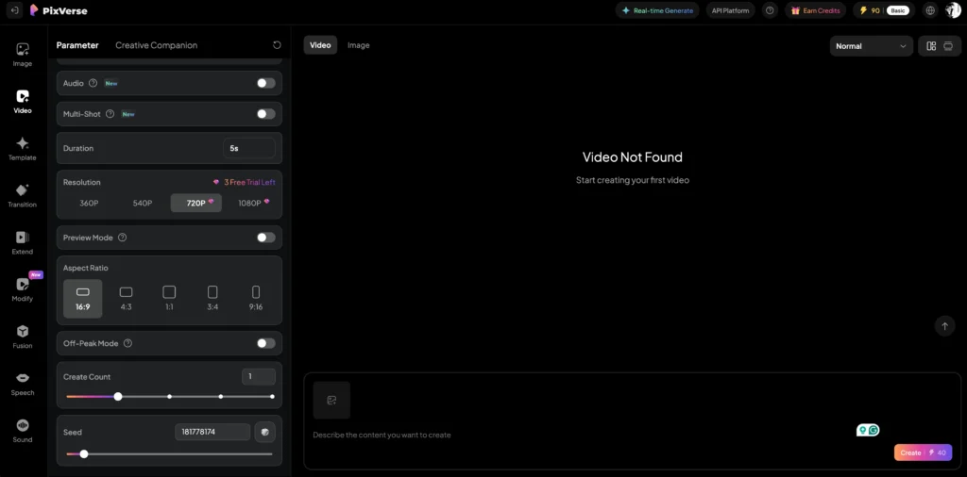Choose 9:16 aspect ratio

(x=256, y=299)
